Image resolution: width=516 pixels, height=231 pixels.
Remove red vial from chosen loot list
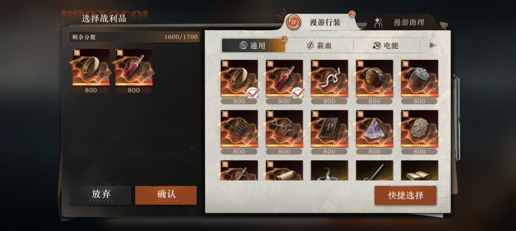pyautogui.click(x=134, y=68)
